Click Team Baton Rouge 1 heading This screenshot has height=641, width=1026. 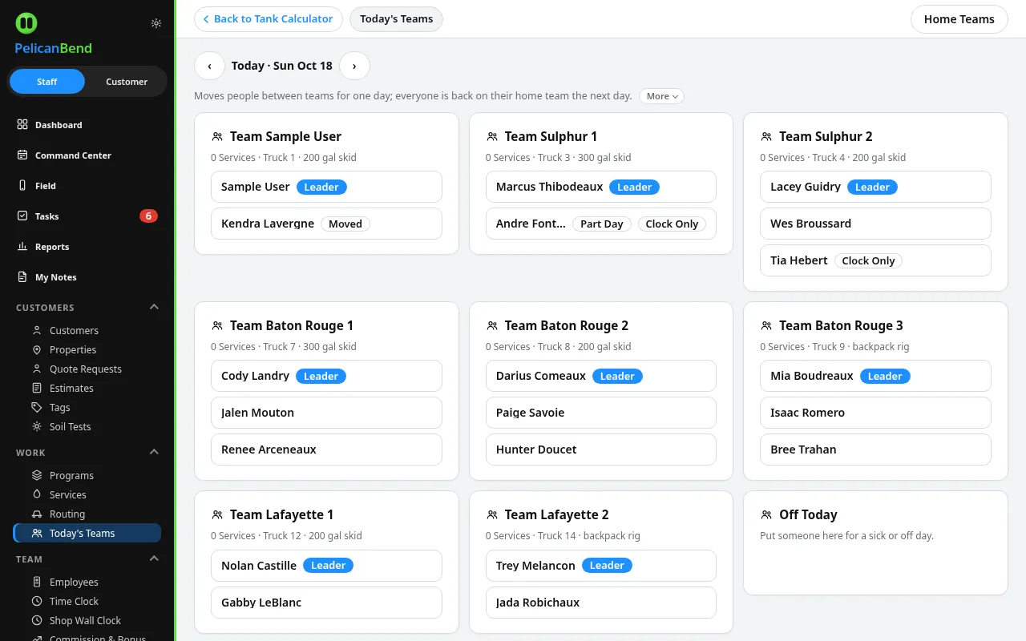point(292,325)
